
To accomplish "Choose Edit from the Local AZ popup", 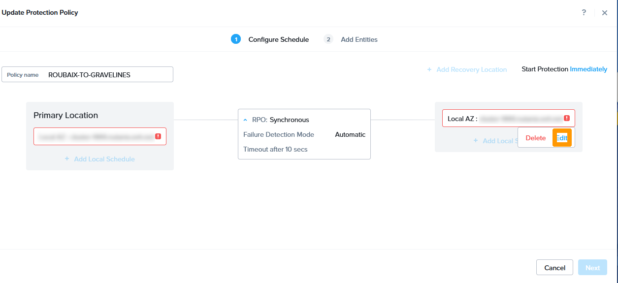I will (562, 138).
